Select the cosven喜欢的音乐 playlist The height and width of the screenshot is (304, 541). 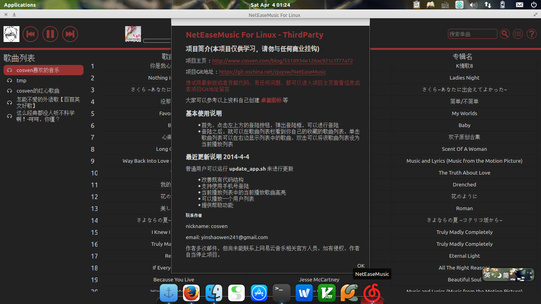44,70
